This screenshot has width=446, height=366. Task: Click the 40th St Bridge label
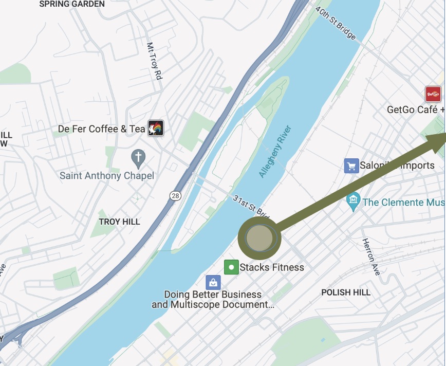(336, 23)
